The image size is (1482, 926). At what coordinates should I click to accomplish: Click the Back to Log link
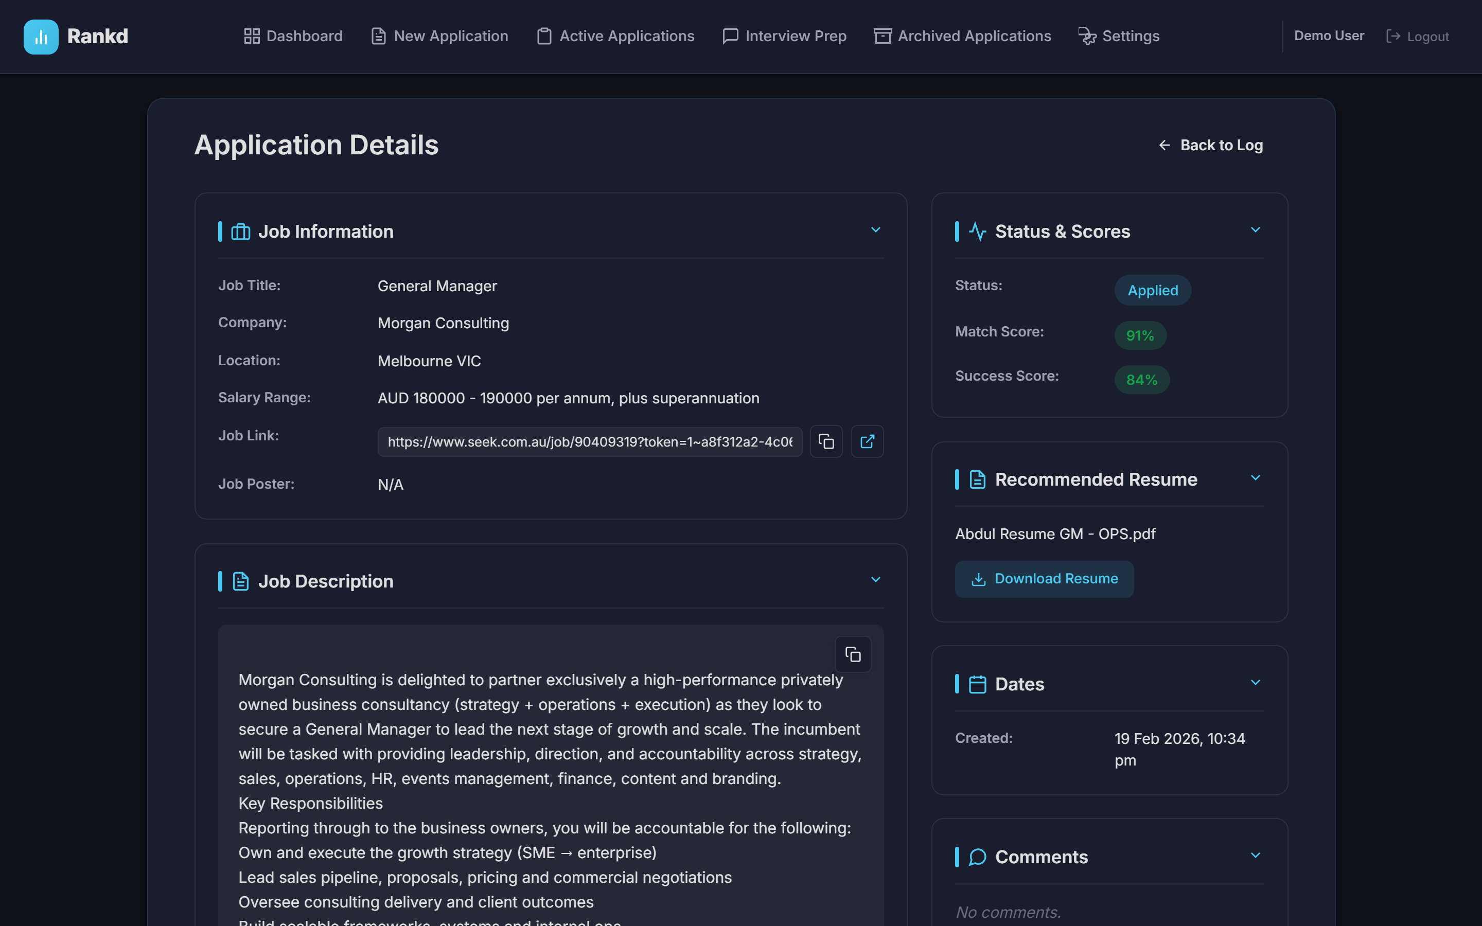pyautogui.click(x=1211, y=145)
